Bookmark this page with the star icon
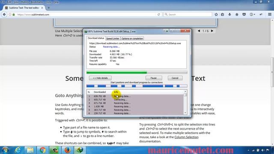Screen dimensions: 274x154 216,15
